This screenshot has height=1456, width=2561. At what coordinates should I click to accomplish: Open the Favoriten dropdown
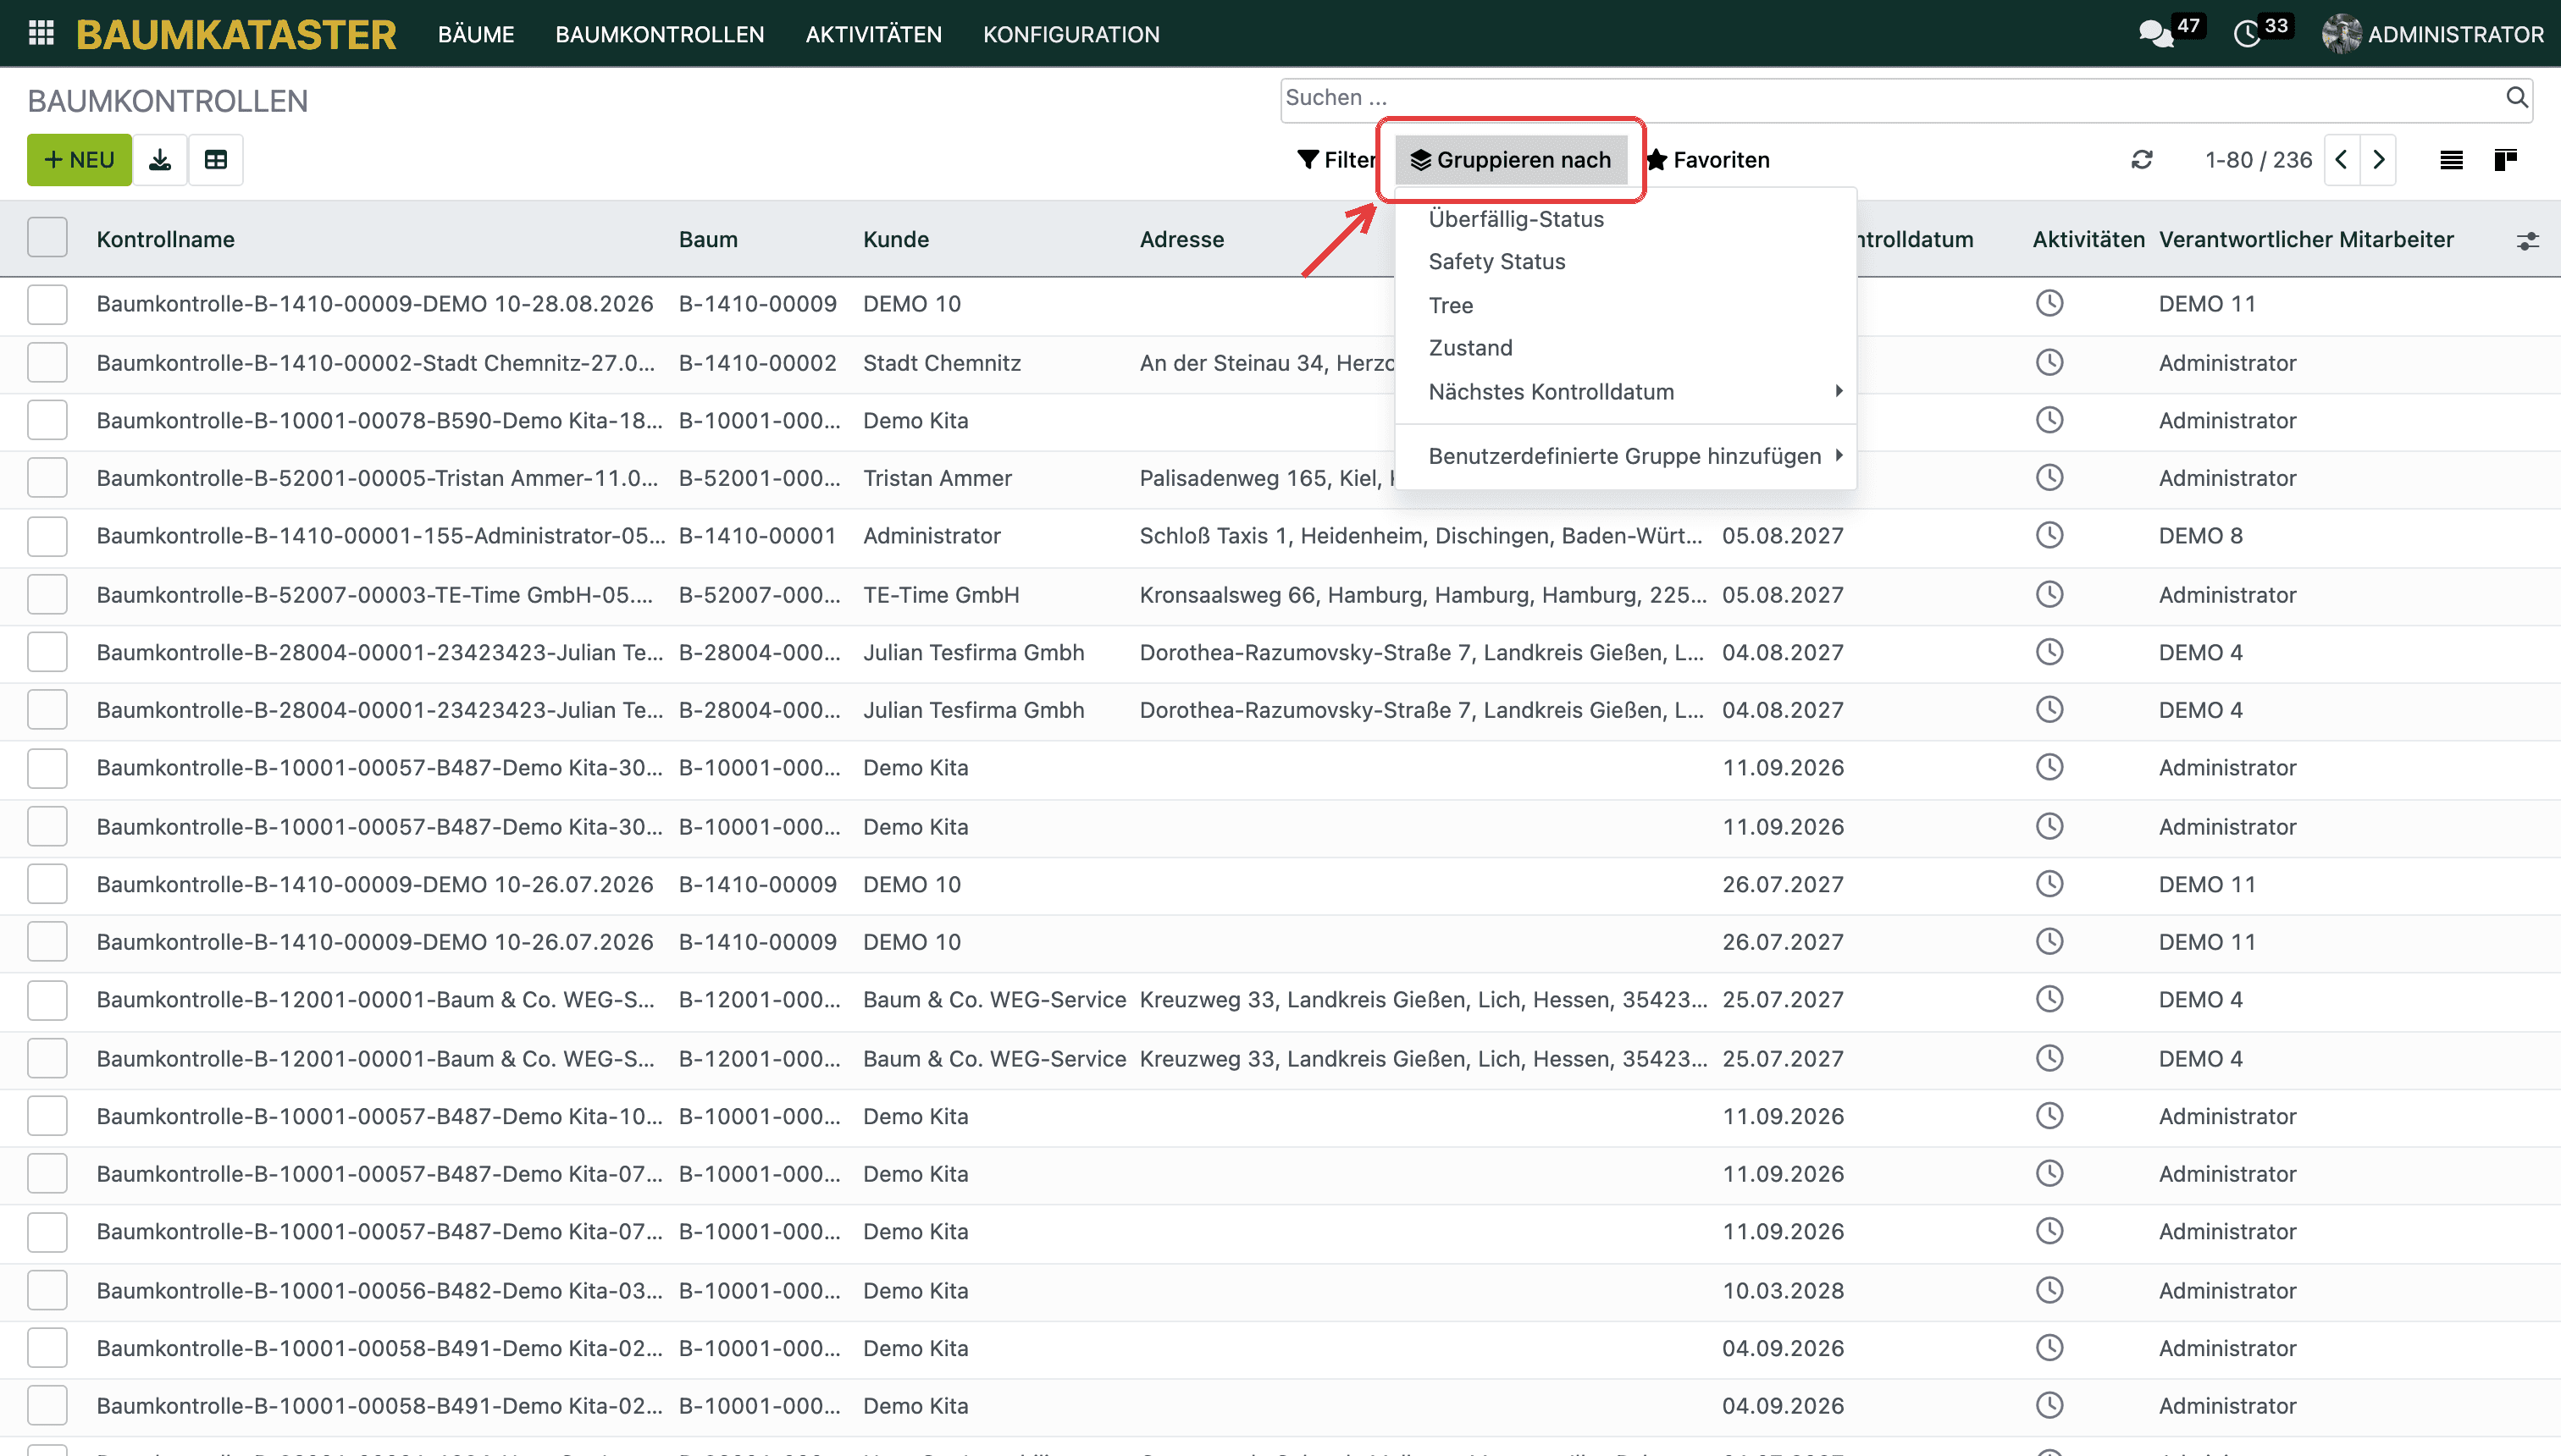click(x=1710, y=160)
